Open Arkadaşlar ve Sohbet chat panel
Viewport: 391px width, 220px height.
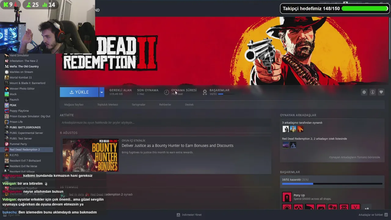tap(373, 215)
